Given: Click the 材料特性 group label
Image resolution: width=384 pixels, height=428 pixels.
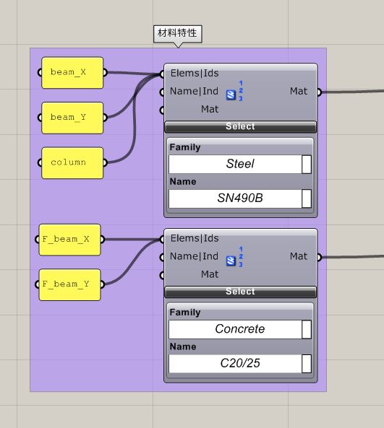Looking at the screenshot, I should click(x=178, y=34).
